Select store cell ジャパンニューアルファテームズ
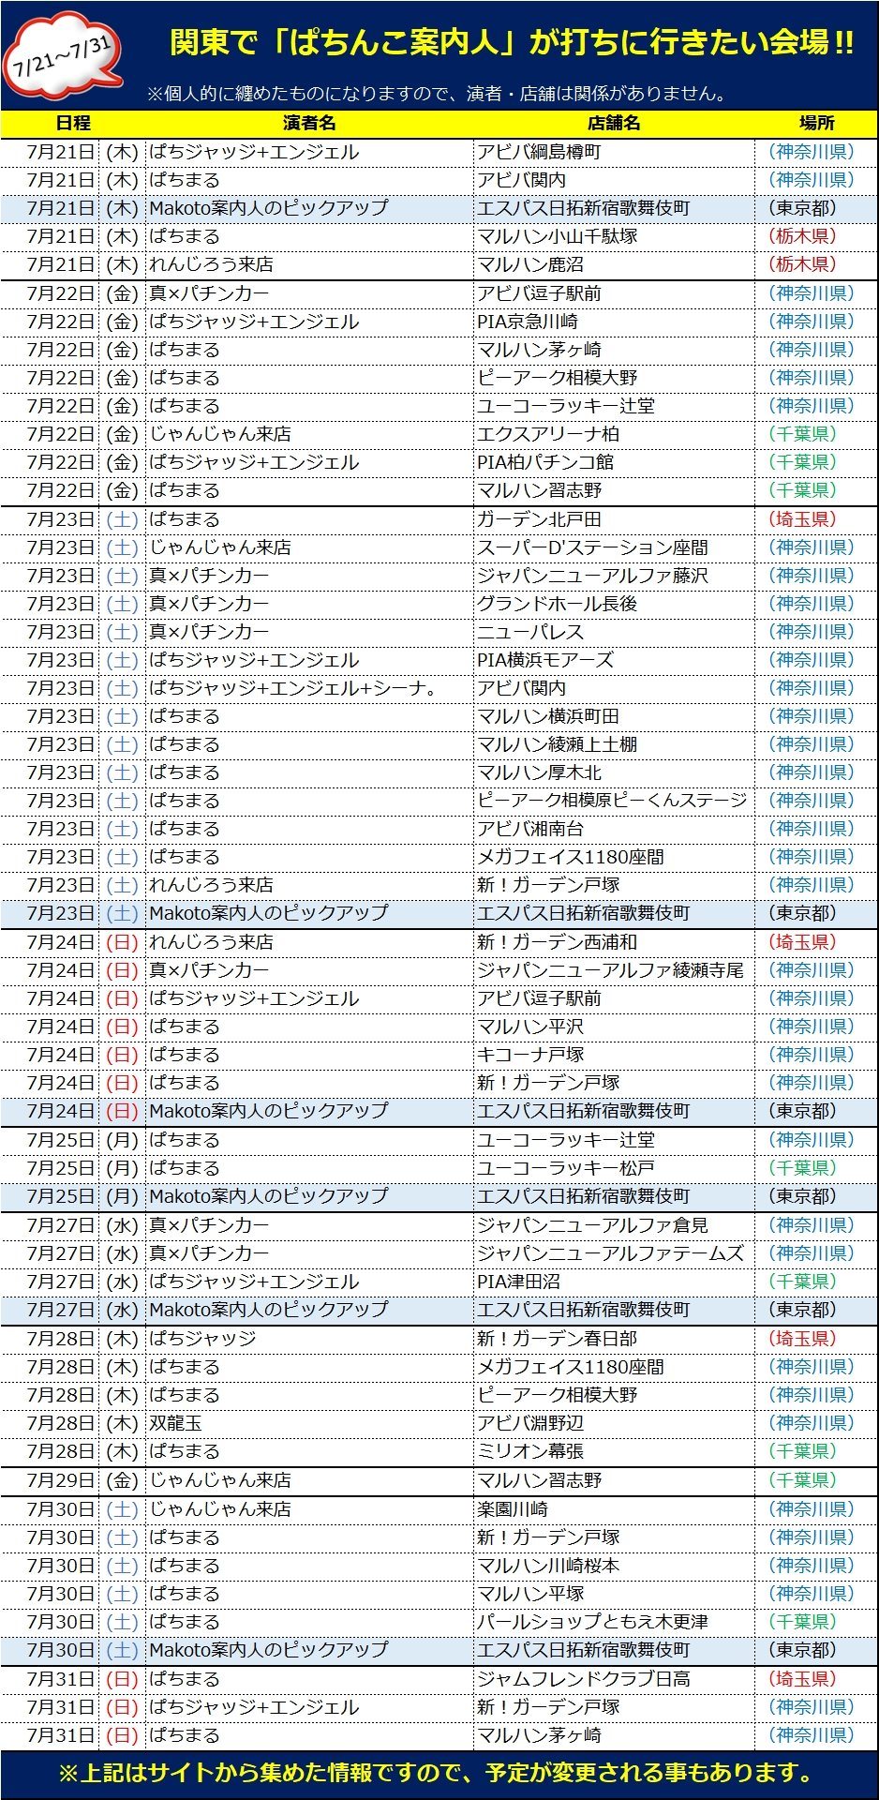This screenshot has width=879, height=1800. (614, 1253)
